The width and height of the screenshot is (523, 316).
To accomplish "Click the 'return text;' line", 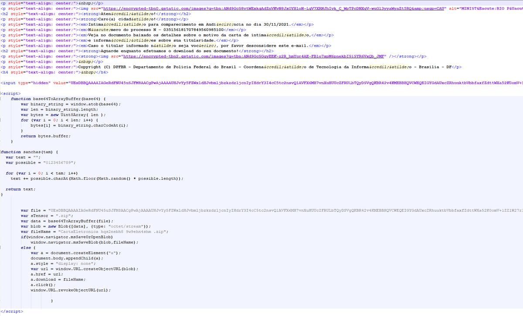I will (20, 189).
